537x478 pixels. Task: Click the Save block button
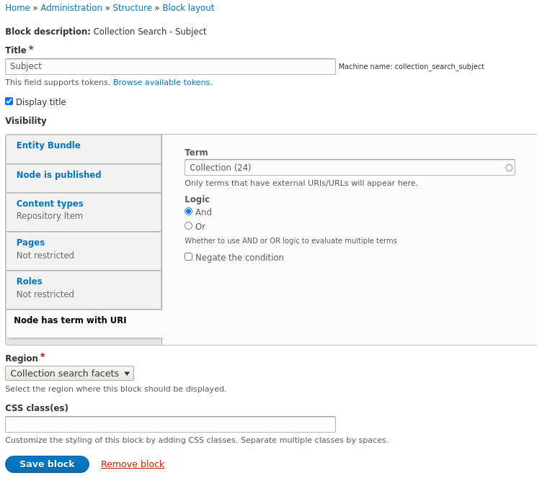tap(47, 464)
